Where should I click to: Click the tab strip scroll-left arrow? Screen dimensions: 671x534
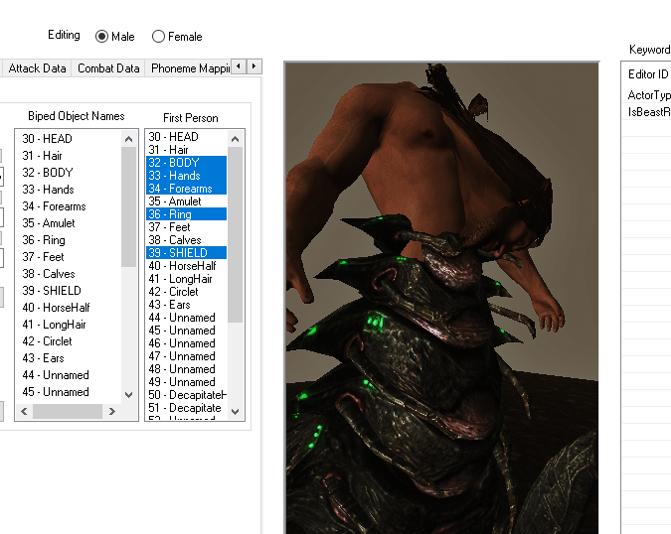[239, 67]
